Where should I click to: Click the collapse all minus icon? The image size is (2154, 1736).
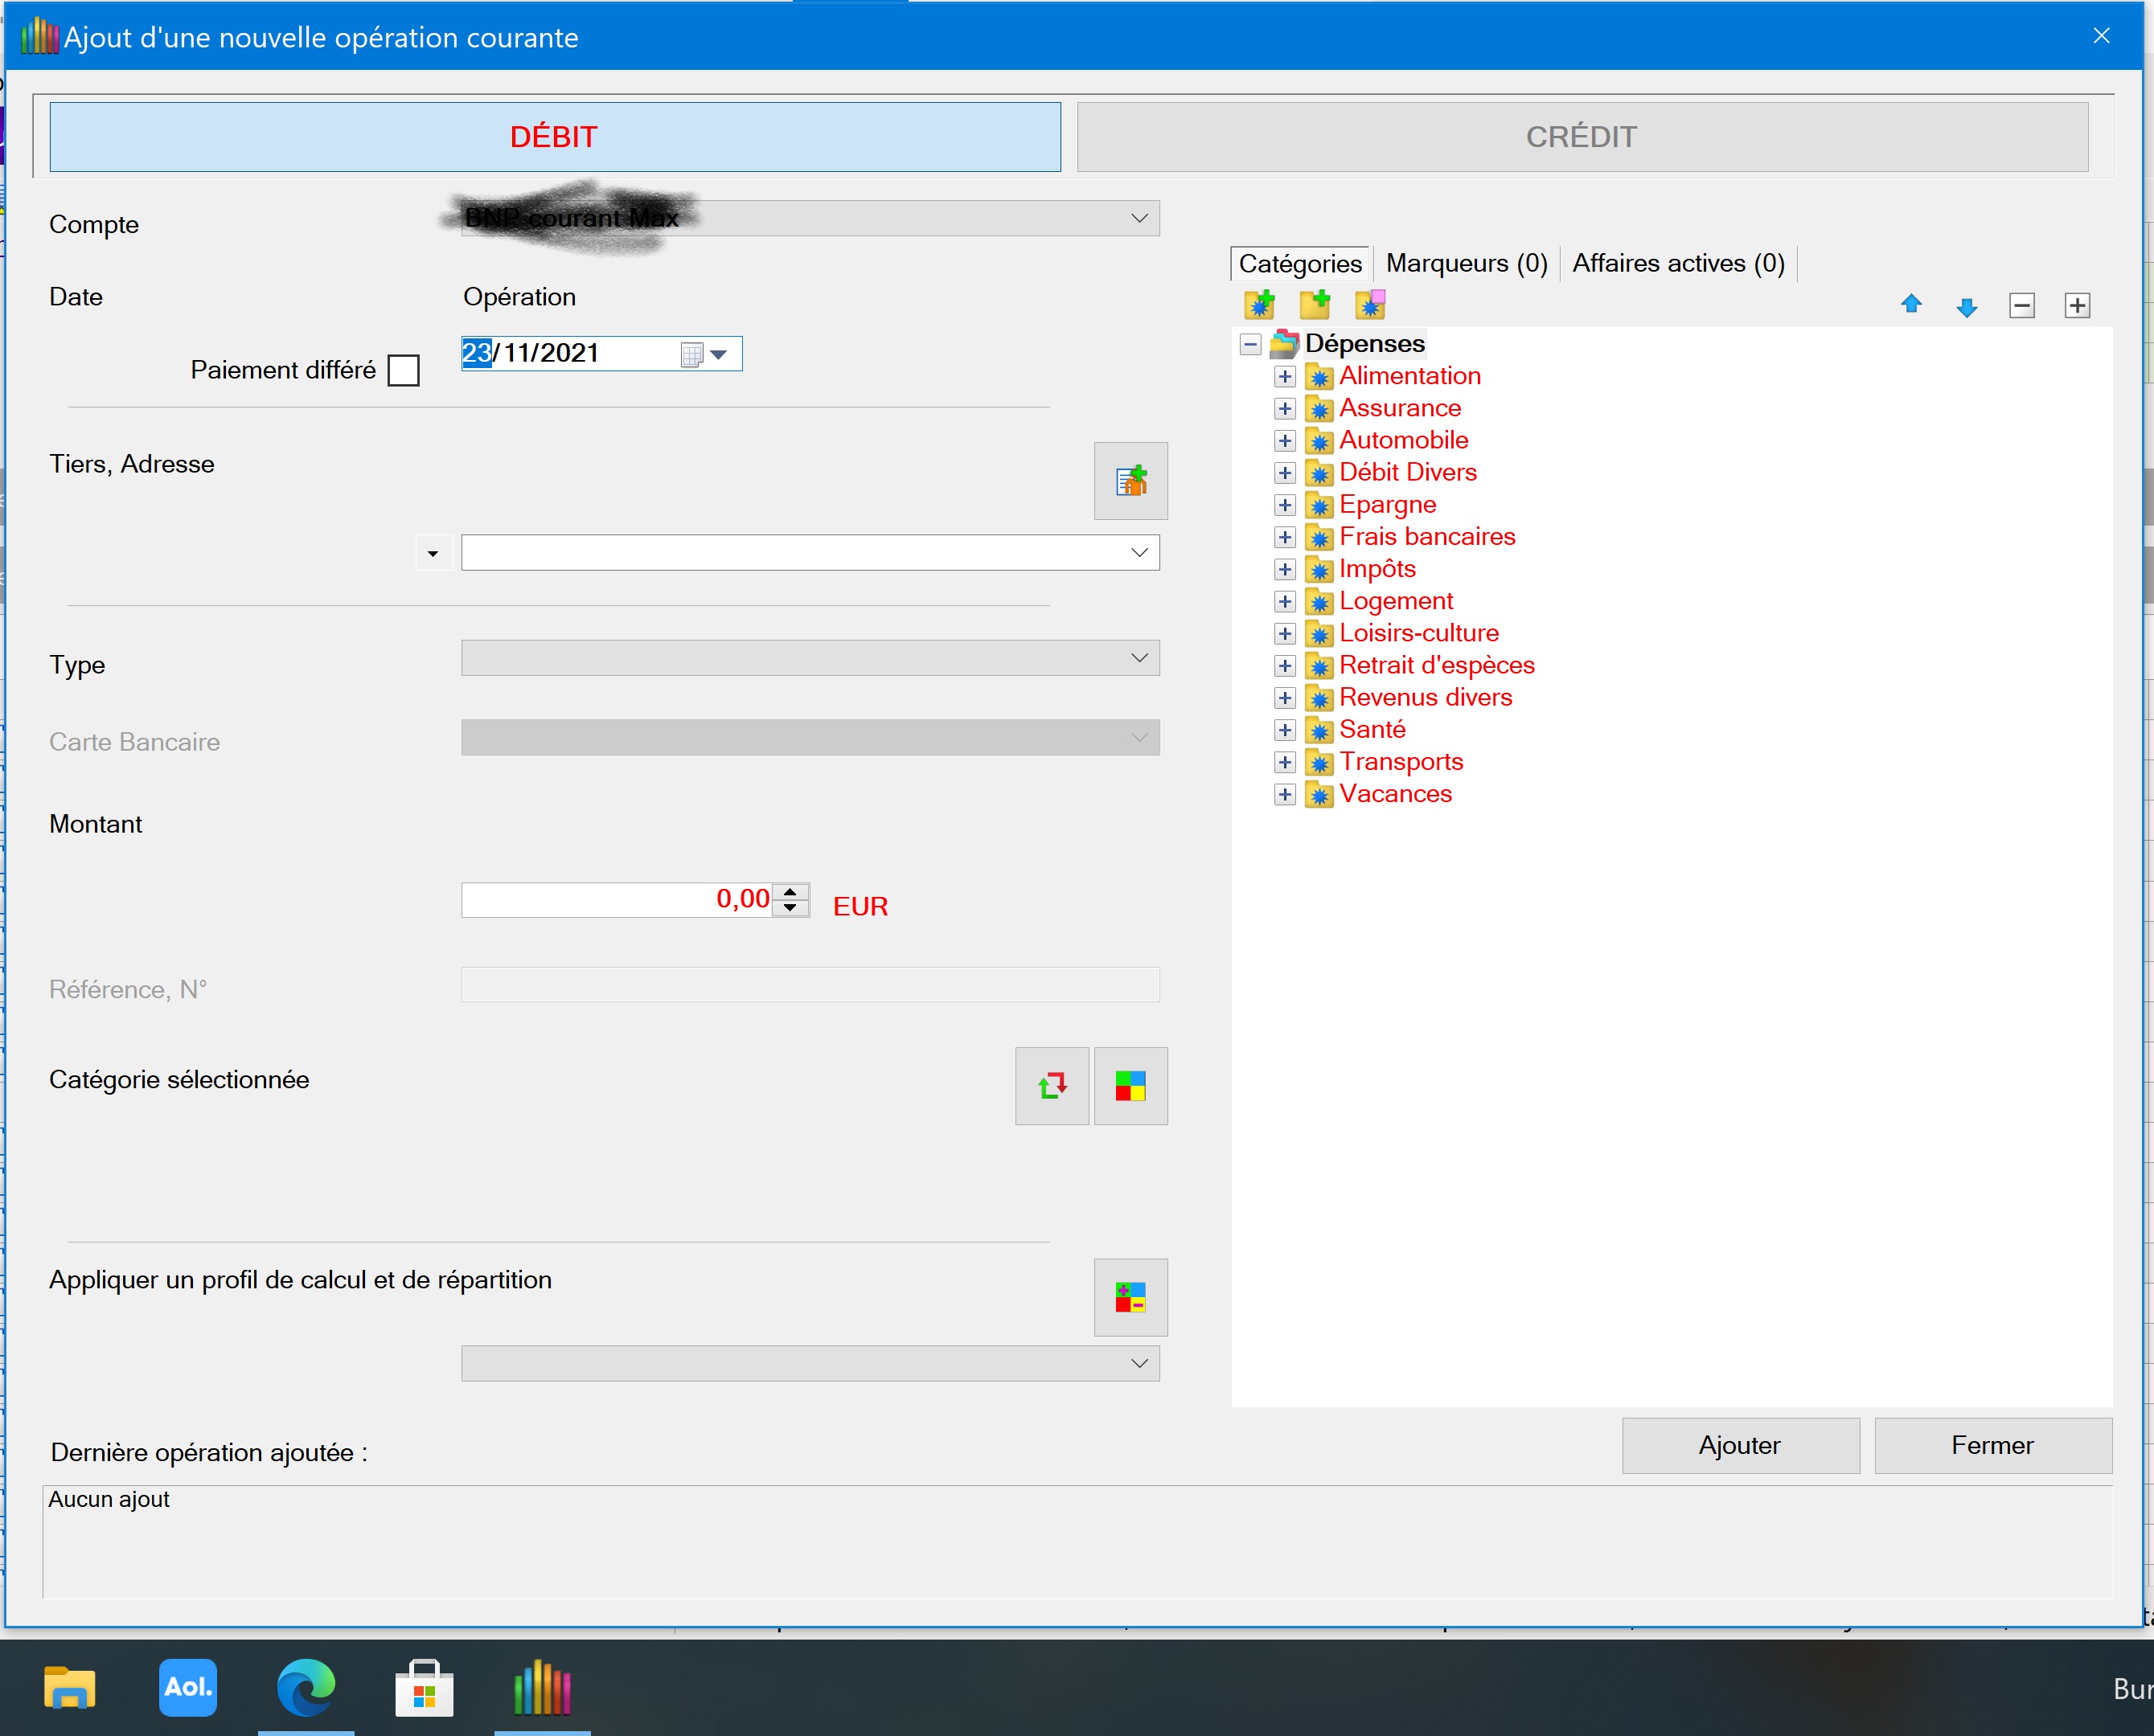coord(2022,306)
